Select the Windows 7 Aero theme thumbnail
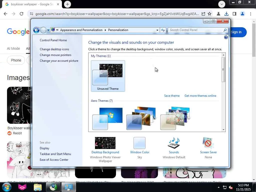Image resolution: width=256 pixels, height=192 pixels. click(x=107, y=119)
